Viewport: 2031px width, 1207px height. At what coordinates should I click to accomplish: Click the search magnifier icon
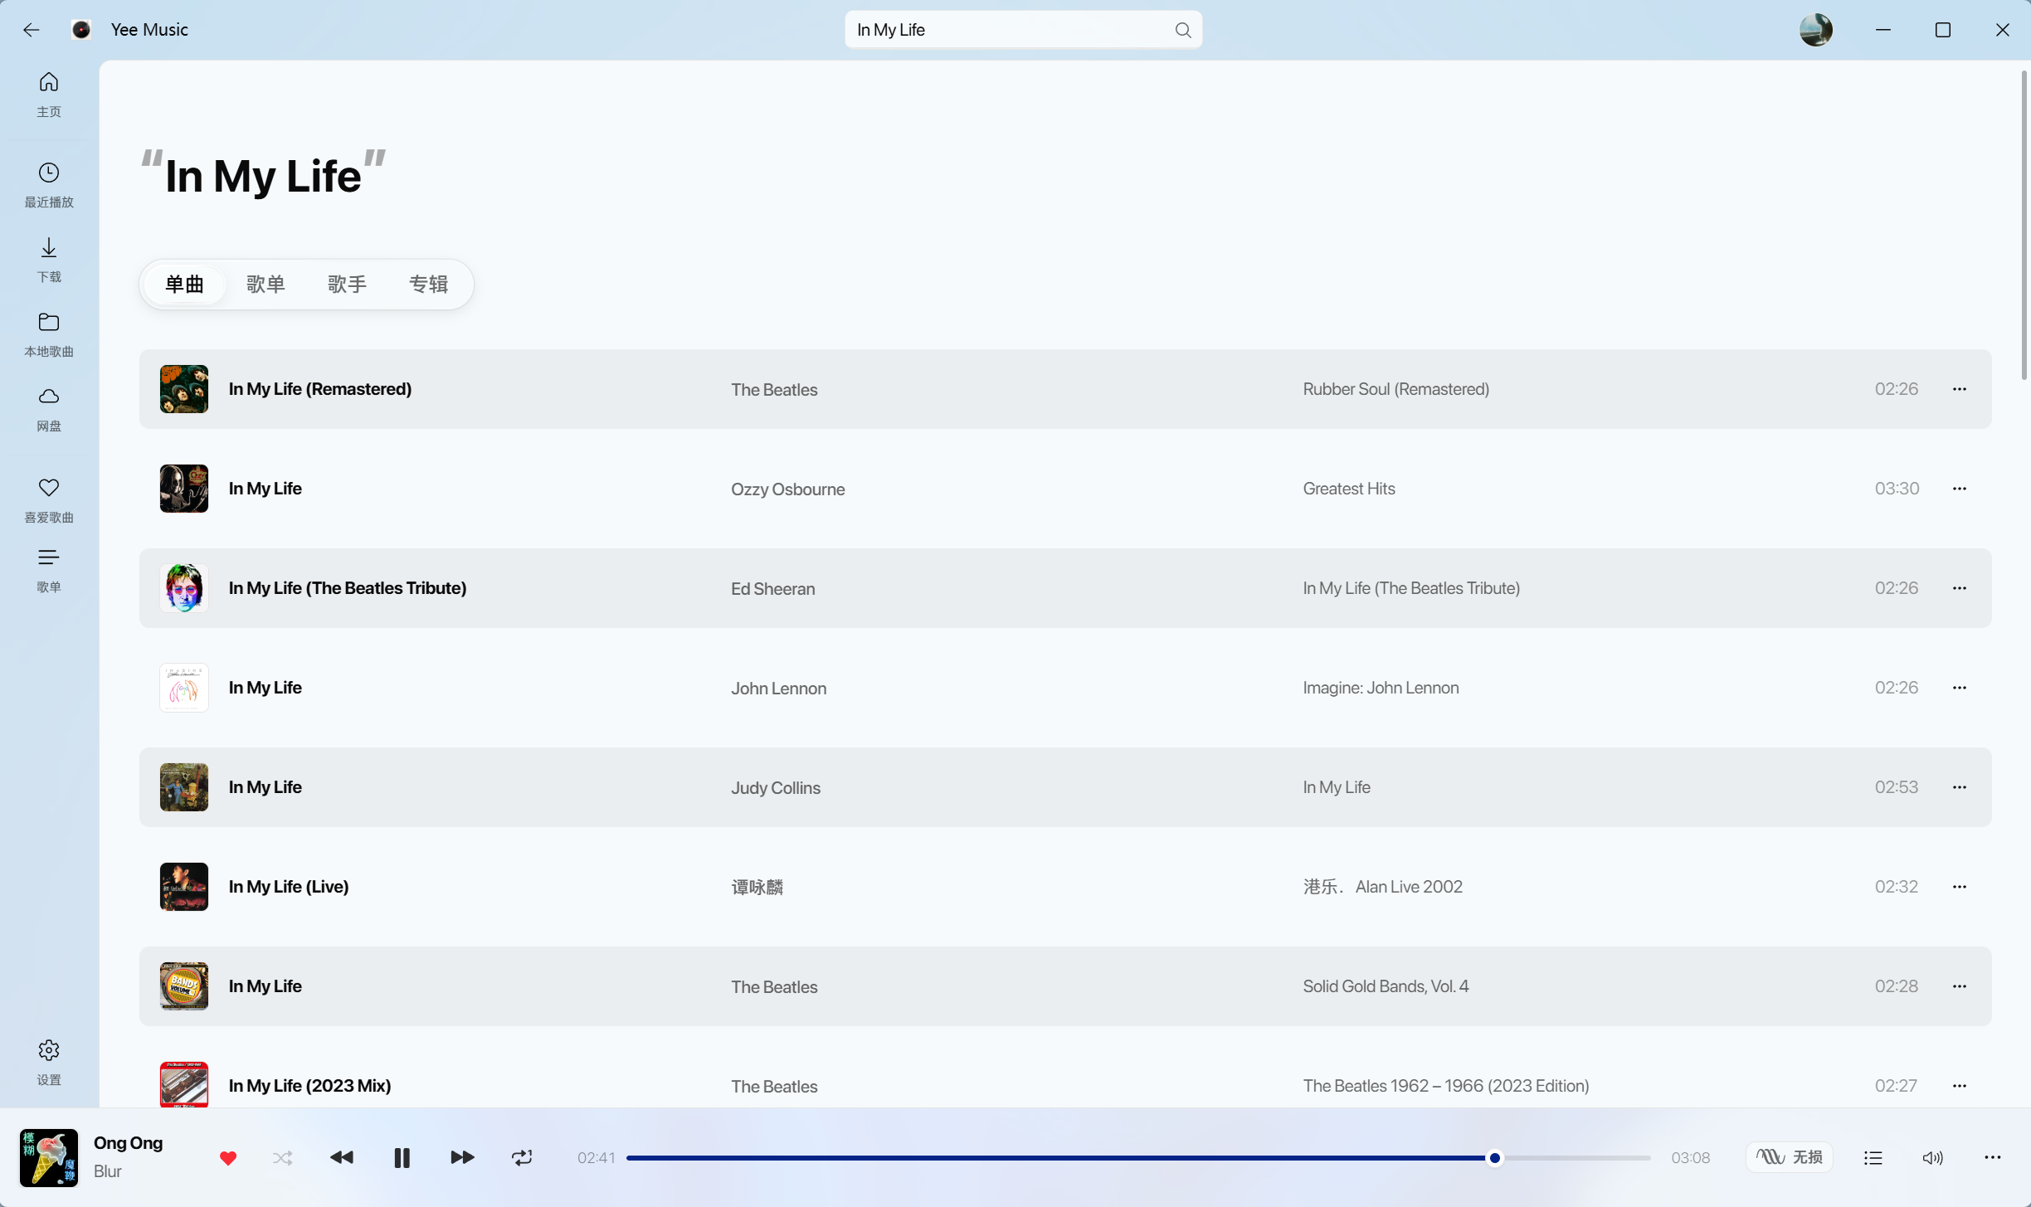1183,30
